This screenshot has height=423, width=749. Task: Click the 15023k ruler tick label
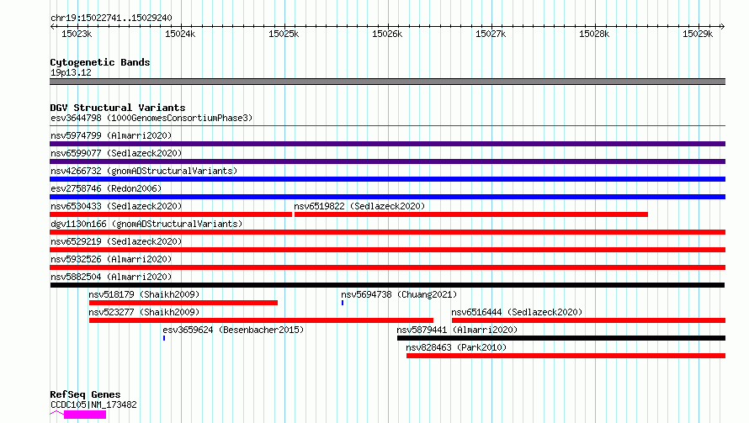[77, 34]
